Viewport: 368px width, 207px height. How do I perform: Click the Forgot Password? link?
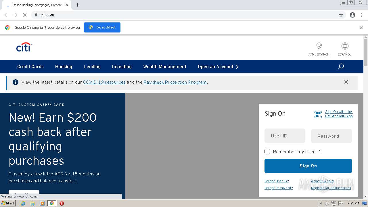pyautogui.click(x=279, y=188)
